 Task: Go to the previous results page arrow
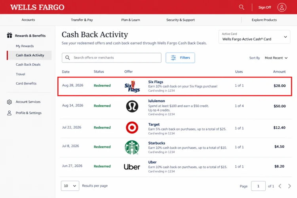280,186
